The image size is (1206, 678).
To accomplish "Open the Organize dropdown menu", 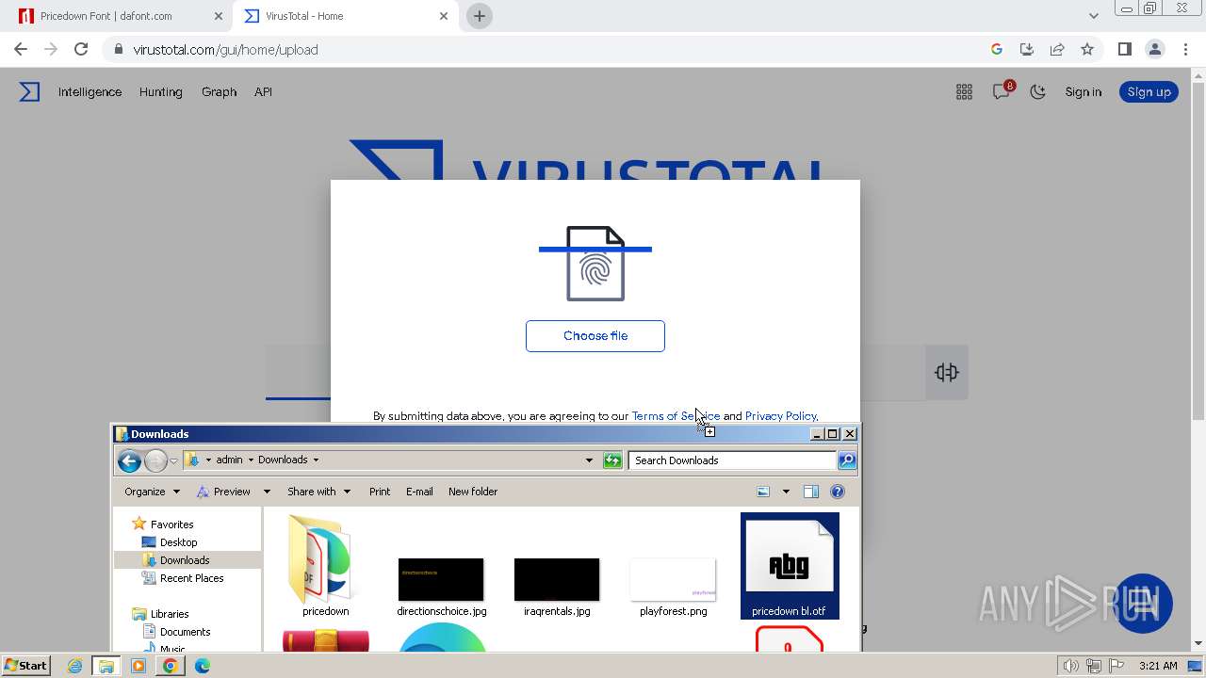I will coord(152,492).
